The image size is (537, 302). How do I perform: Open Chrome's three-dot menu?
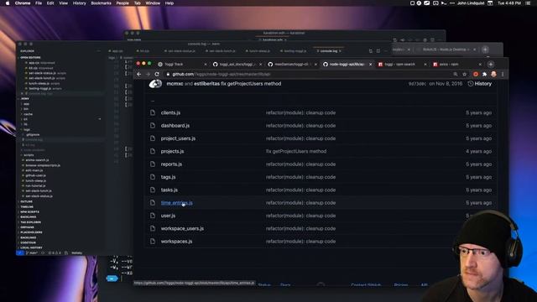pyautogui.click(x=503, y=75)
